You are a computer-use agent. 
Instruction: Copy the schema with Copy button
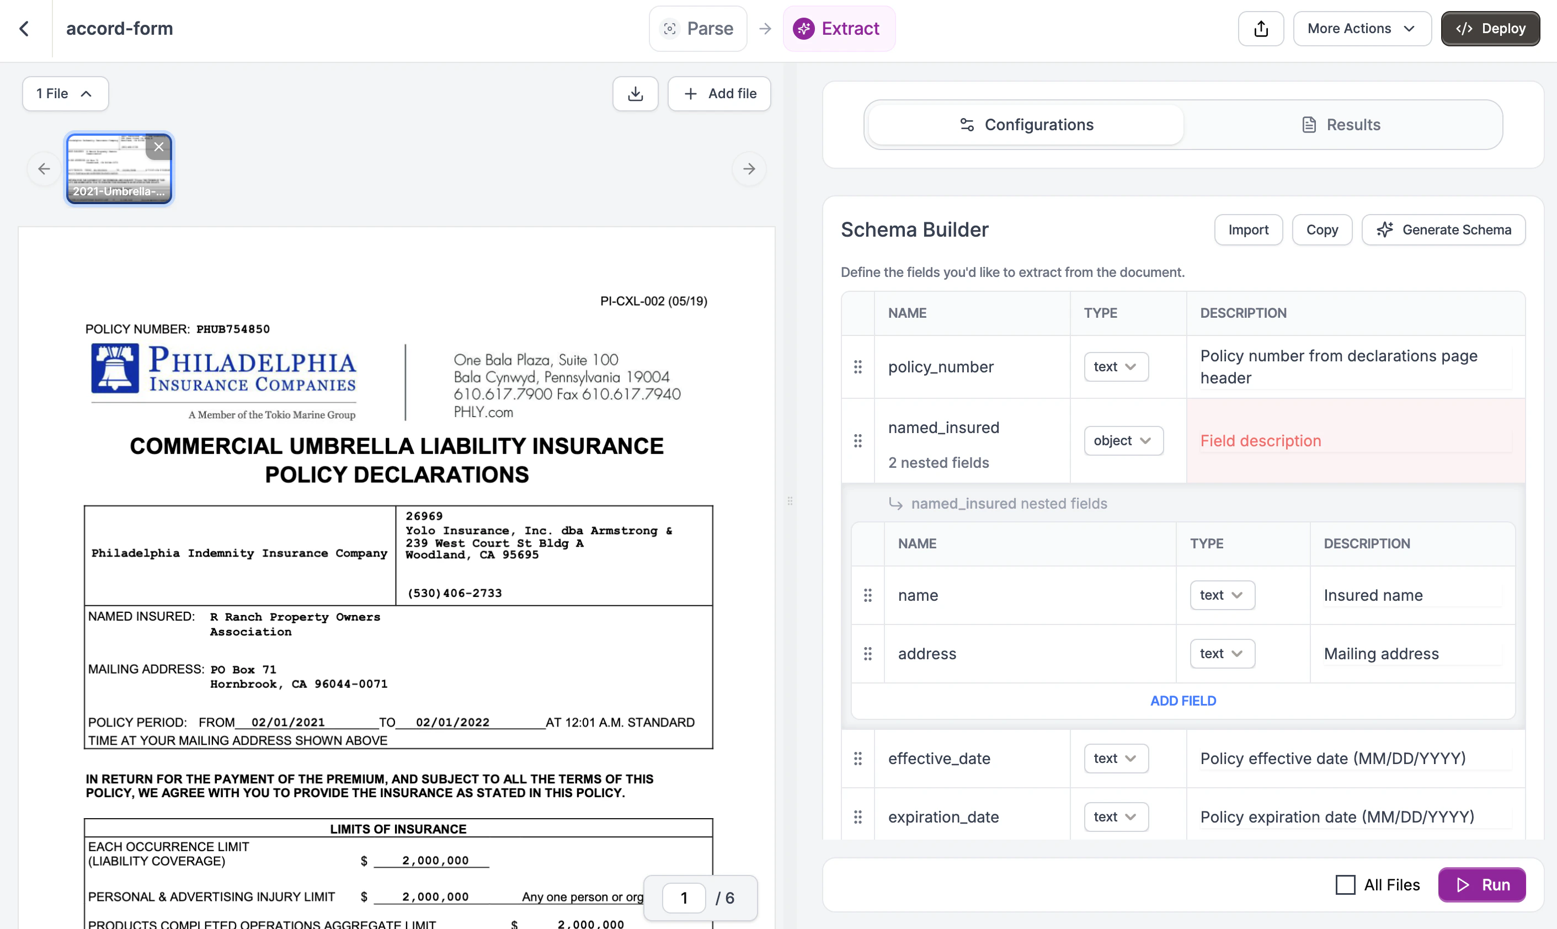[x=1321, y=229]
